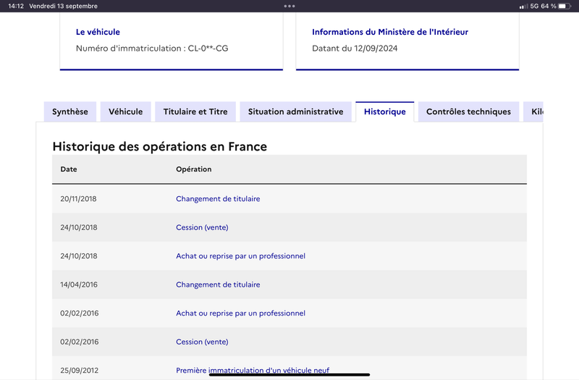This screenshot has width=579, height=380.
Task: Click the date 20/11/2018
Action: click(78, 198)
